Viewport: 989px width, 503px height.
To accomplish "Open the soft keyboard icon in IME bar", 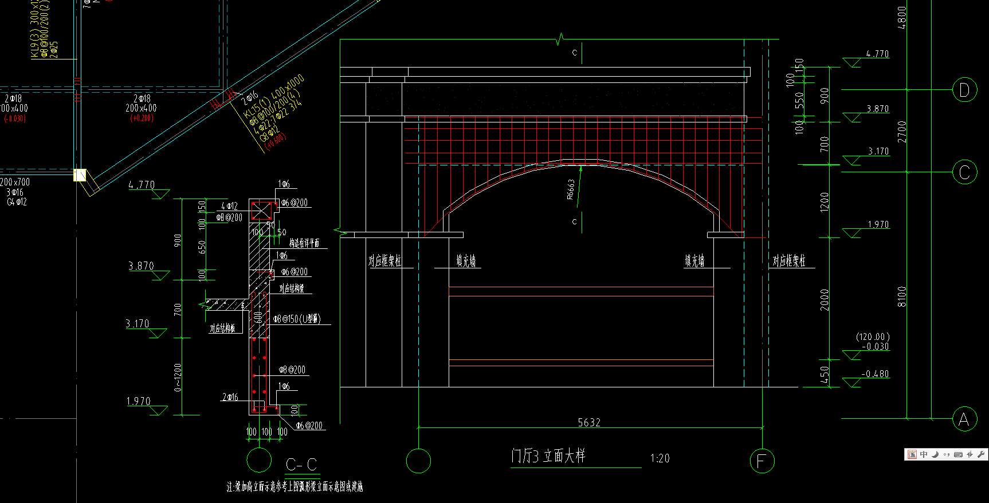I will pos(958,454).
